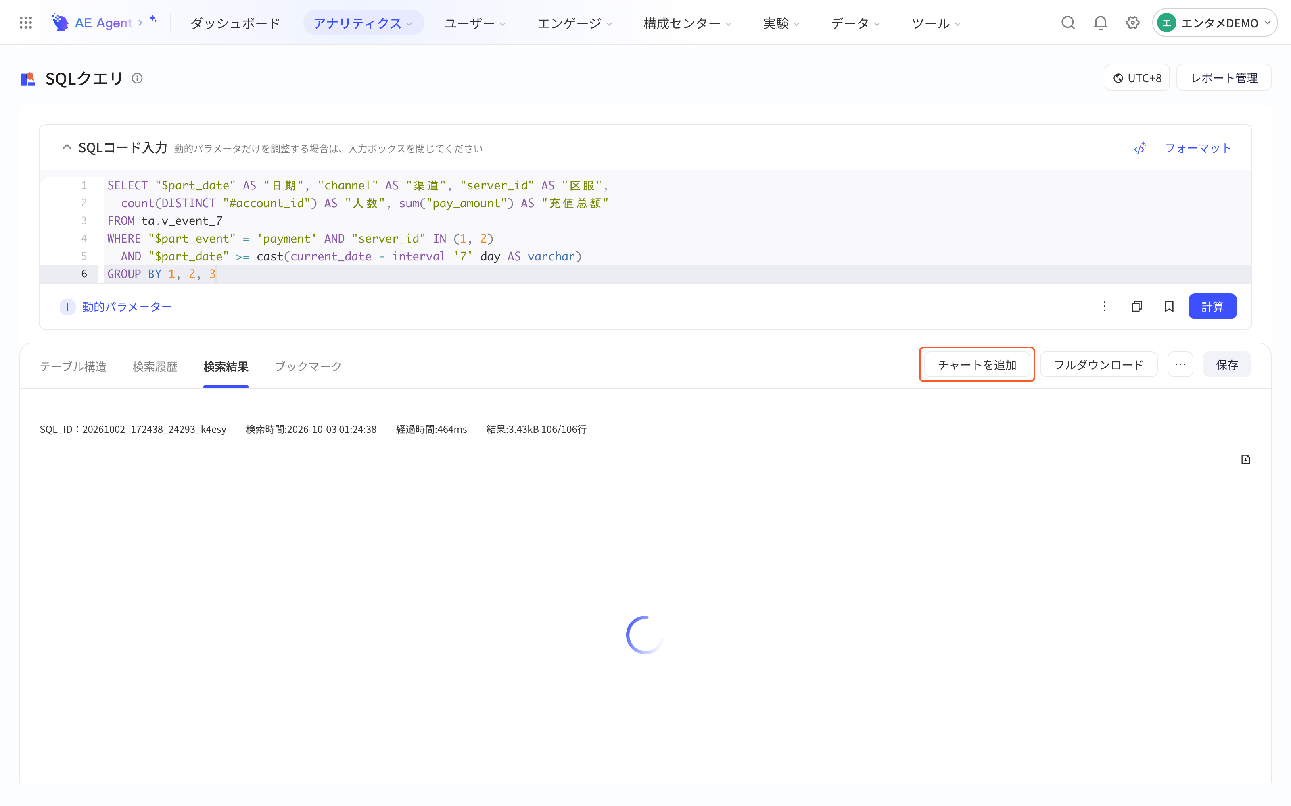Expand the 構成センター menu
The image size is (1291, 806).
pyautogui.click(x=687, y=23)
